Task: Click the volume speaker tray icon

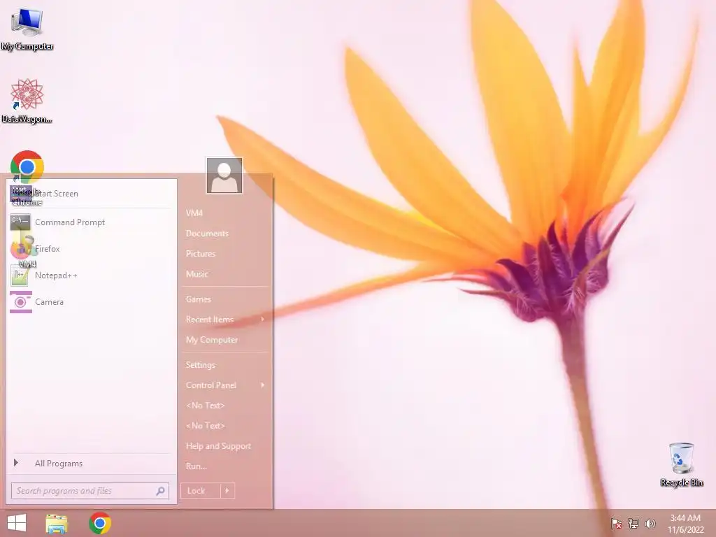Action: click(x=650, y=524)
